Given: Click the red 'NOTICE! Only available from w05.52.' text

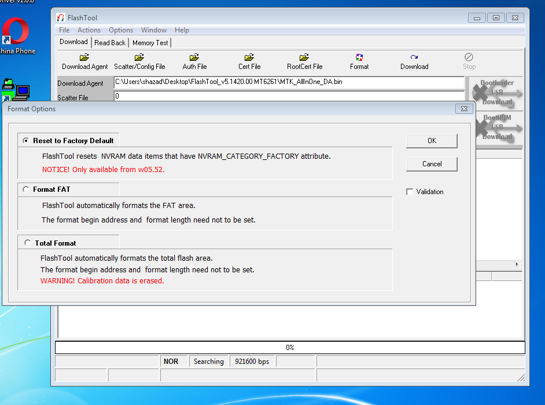Looking at the screenshot, I should pos(103,169).
